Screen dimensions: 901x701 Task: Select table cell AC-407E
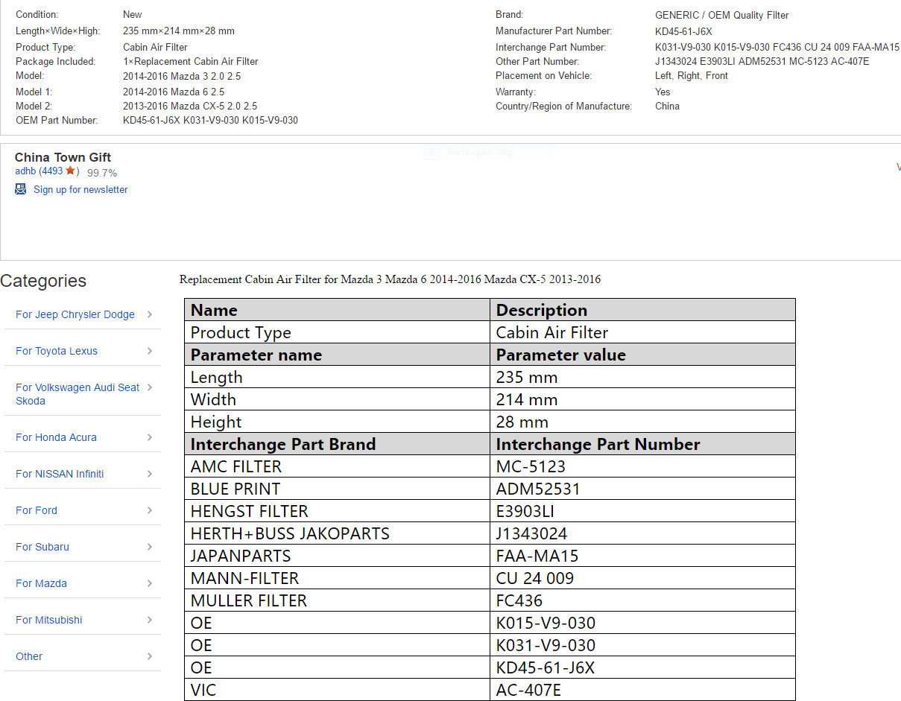pos(642,690)
